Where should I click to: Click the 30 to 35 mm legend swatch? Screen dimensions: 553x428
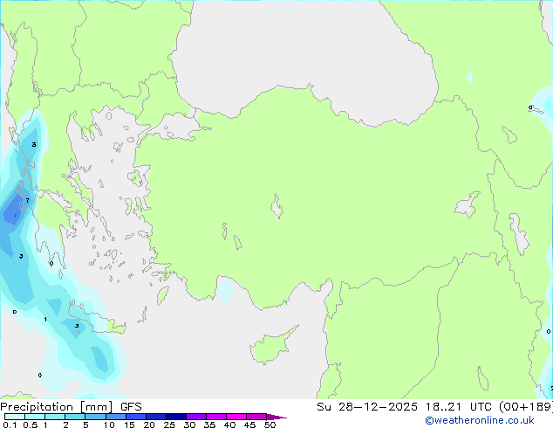195,417
